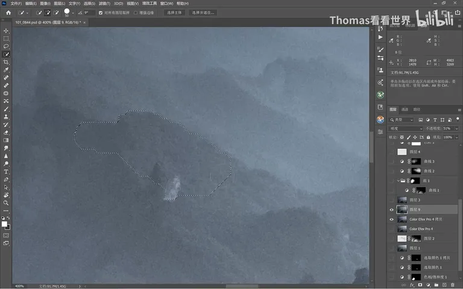
Task: Select the Gradient tool
Action: coord(6,140)
